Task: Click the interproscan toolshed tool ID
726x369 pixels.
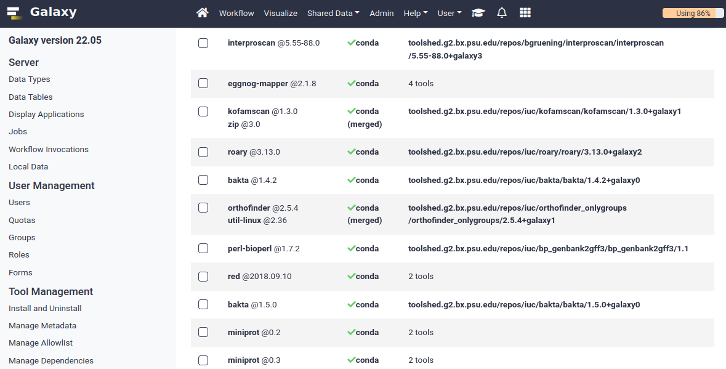Action: tap(536, 49)
